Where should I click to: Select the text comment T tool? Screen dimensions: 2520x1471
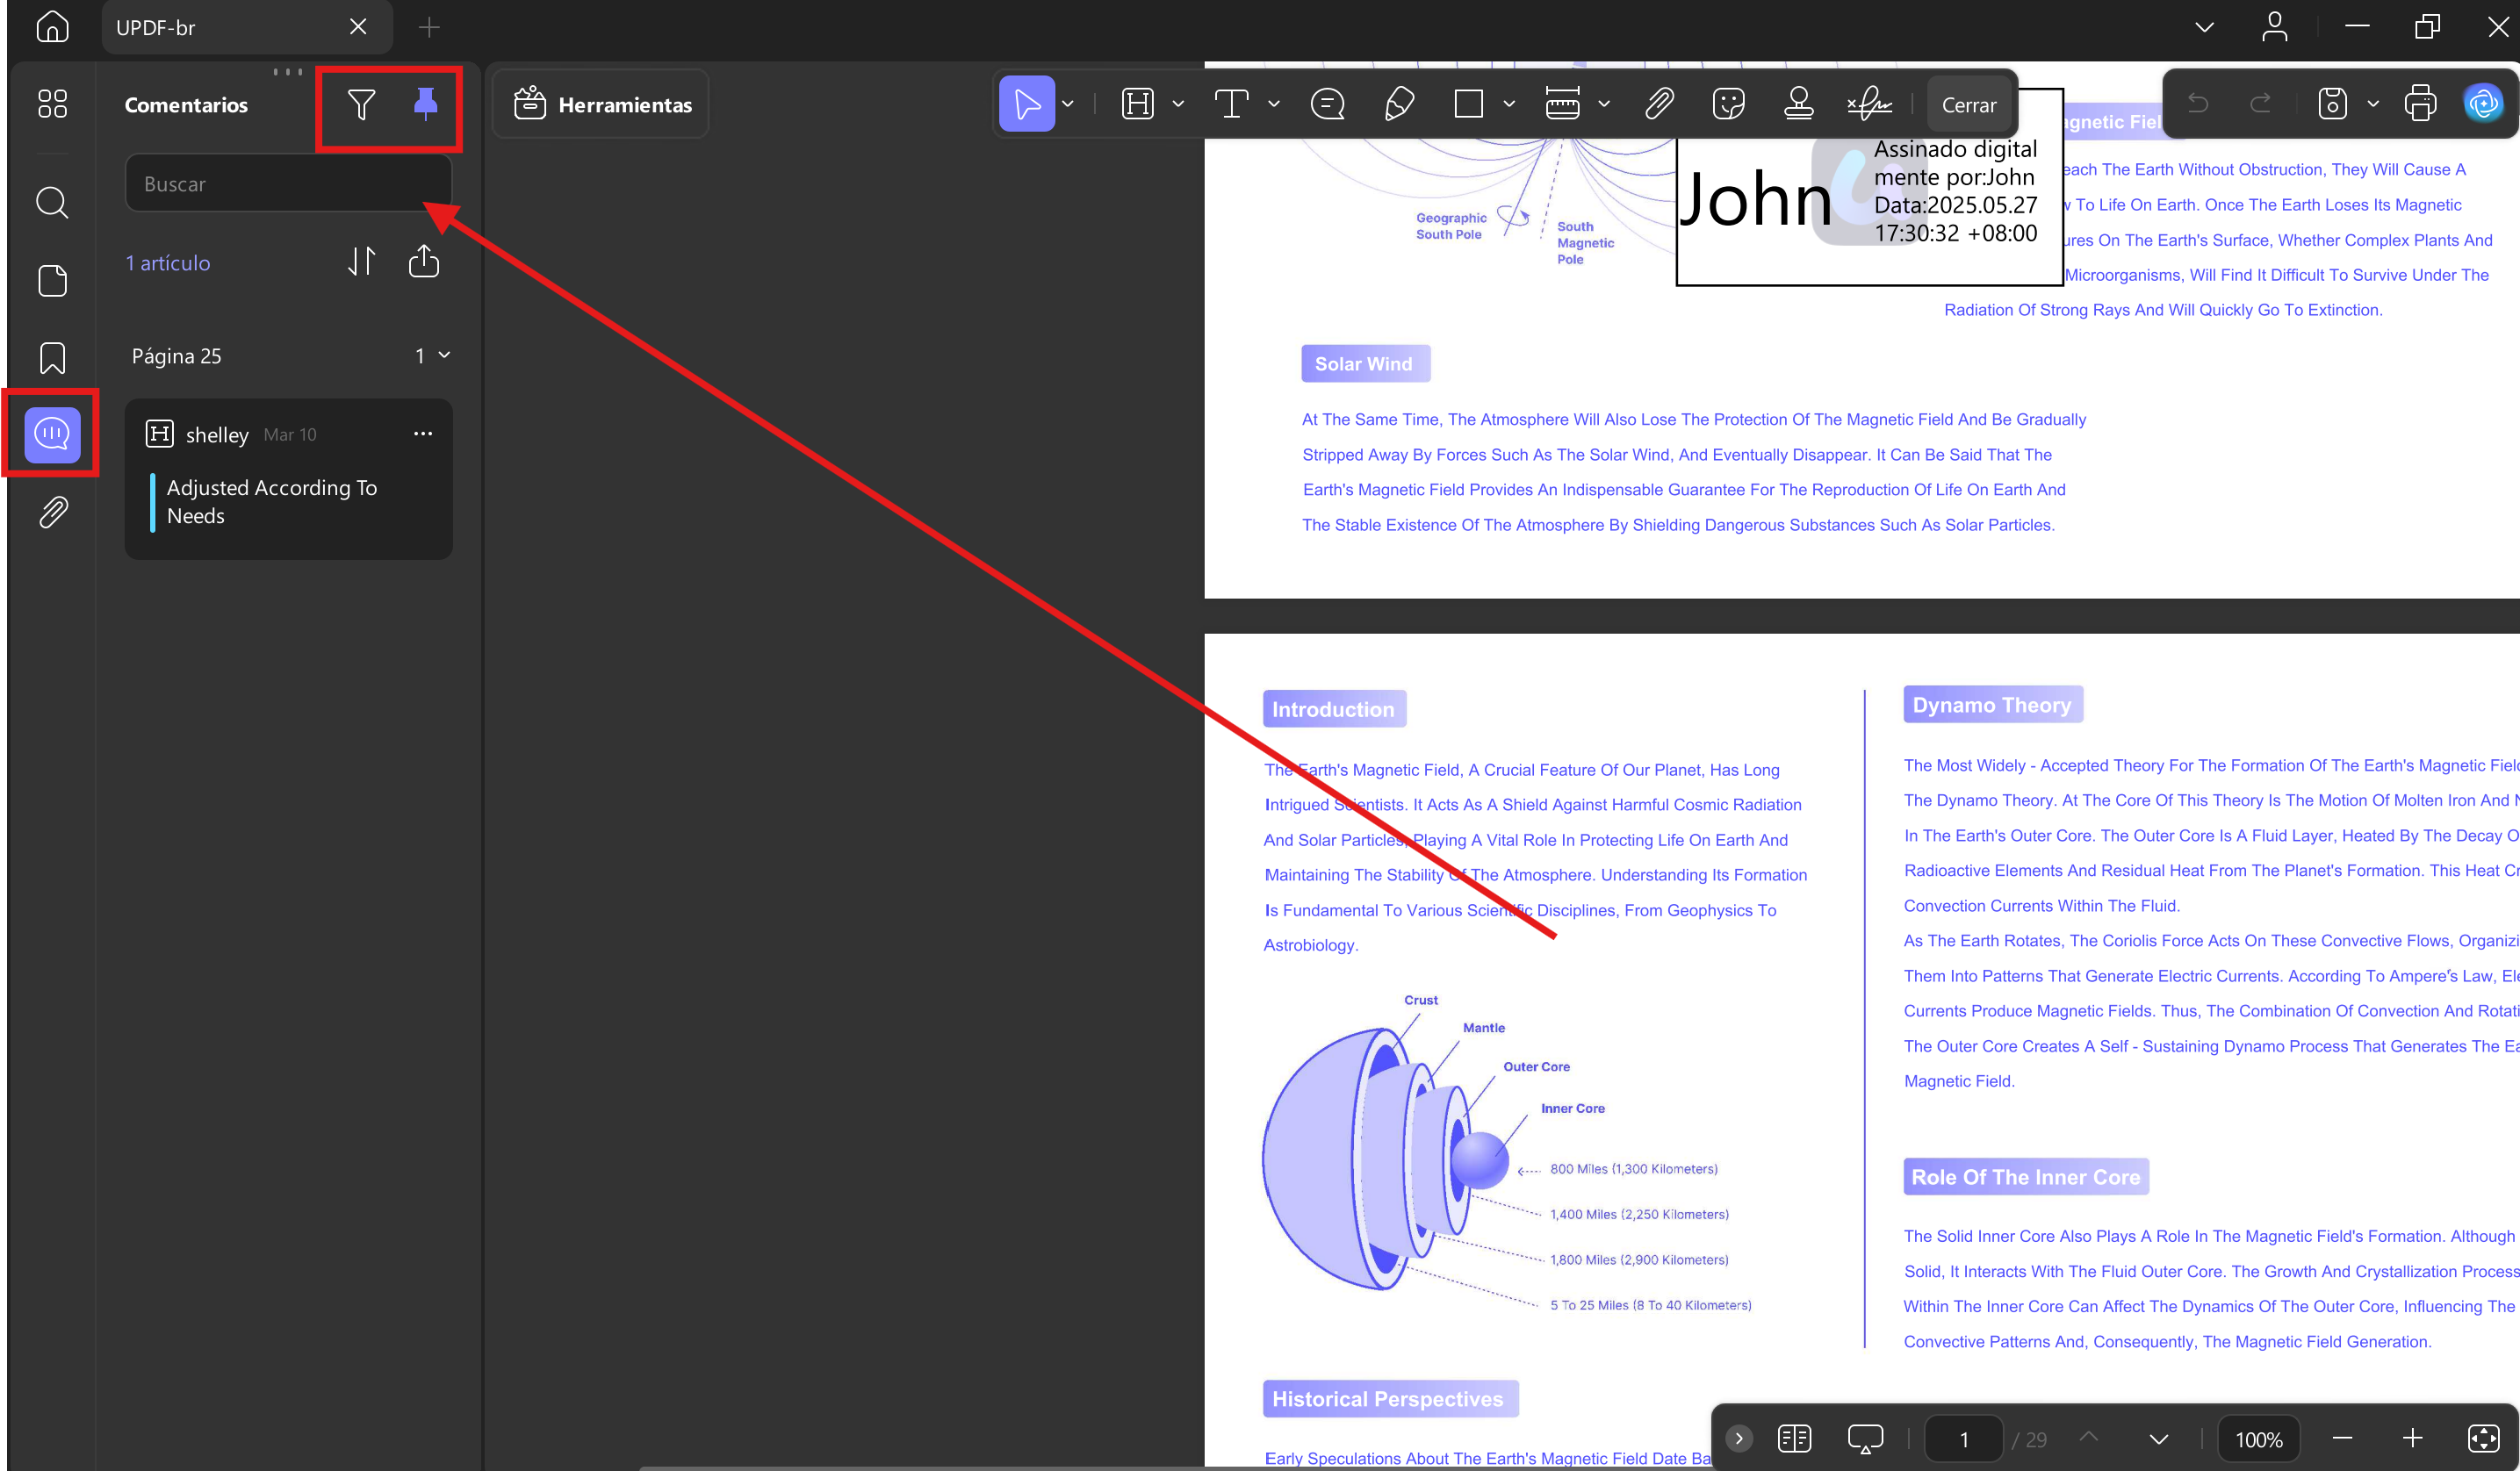click(1231, 104)
